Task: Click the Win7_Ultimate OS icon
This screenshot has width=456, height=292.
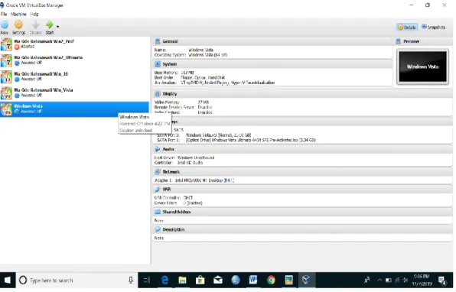Action: pos(6,60)
